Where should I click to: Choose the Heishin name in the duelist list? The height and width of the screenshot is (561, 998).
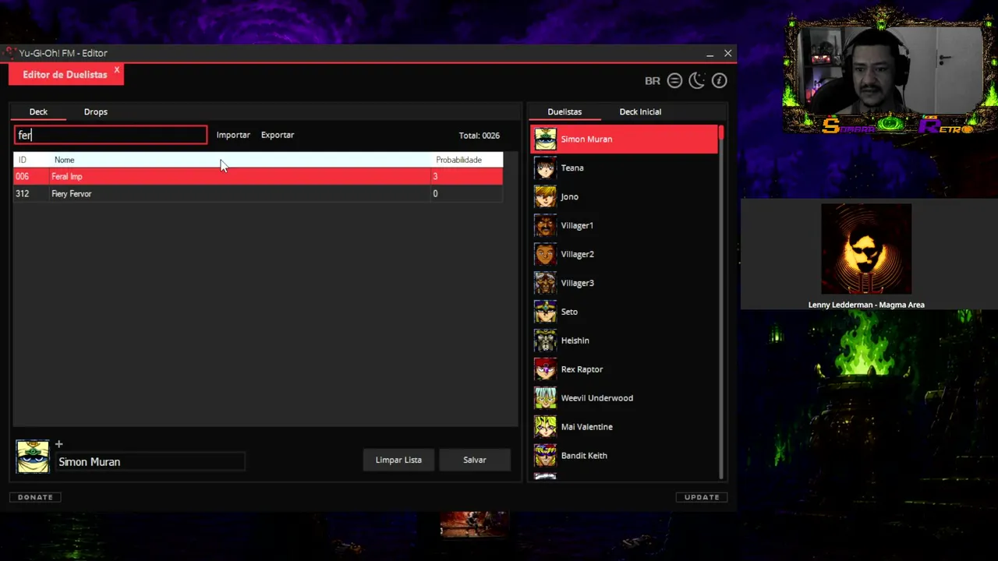coord(575,341)
